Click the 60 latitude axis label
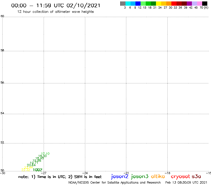Image resolution: width=211 pixels, height=185 pixels. point(2,16)
